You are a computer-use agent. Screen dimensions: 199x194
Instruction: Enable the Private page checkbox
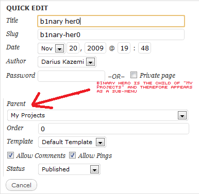click(x=134, y=75)
